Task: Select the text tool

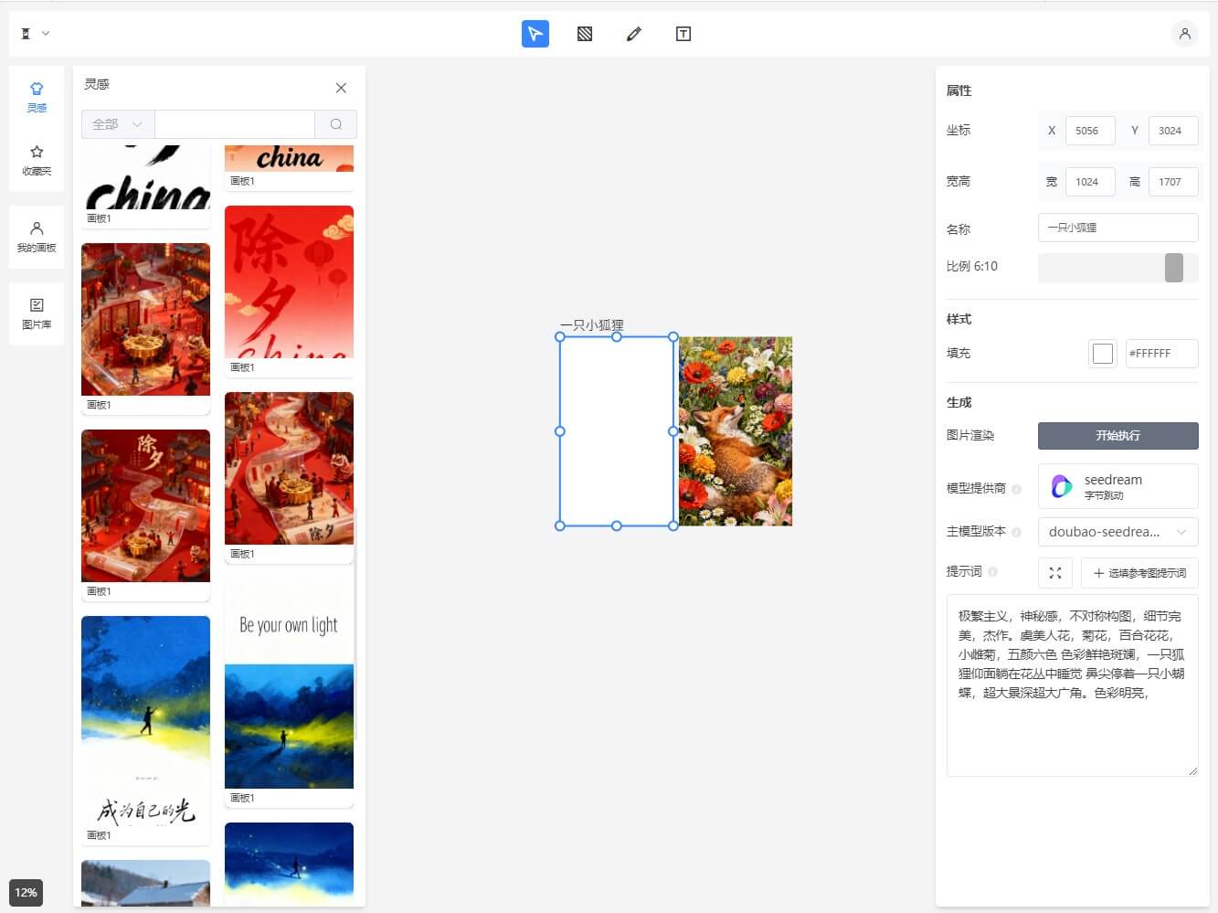Action: pos(683,34)
